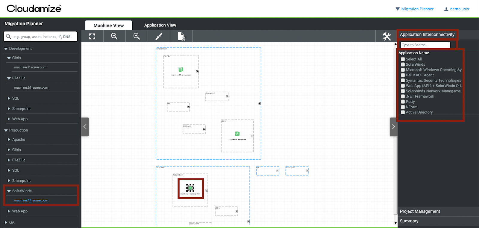Check the Select All checkbox

coord(403,59)
